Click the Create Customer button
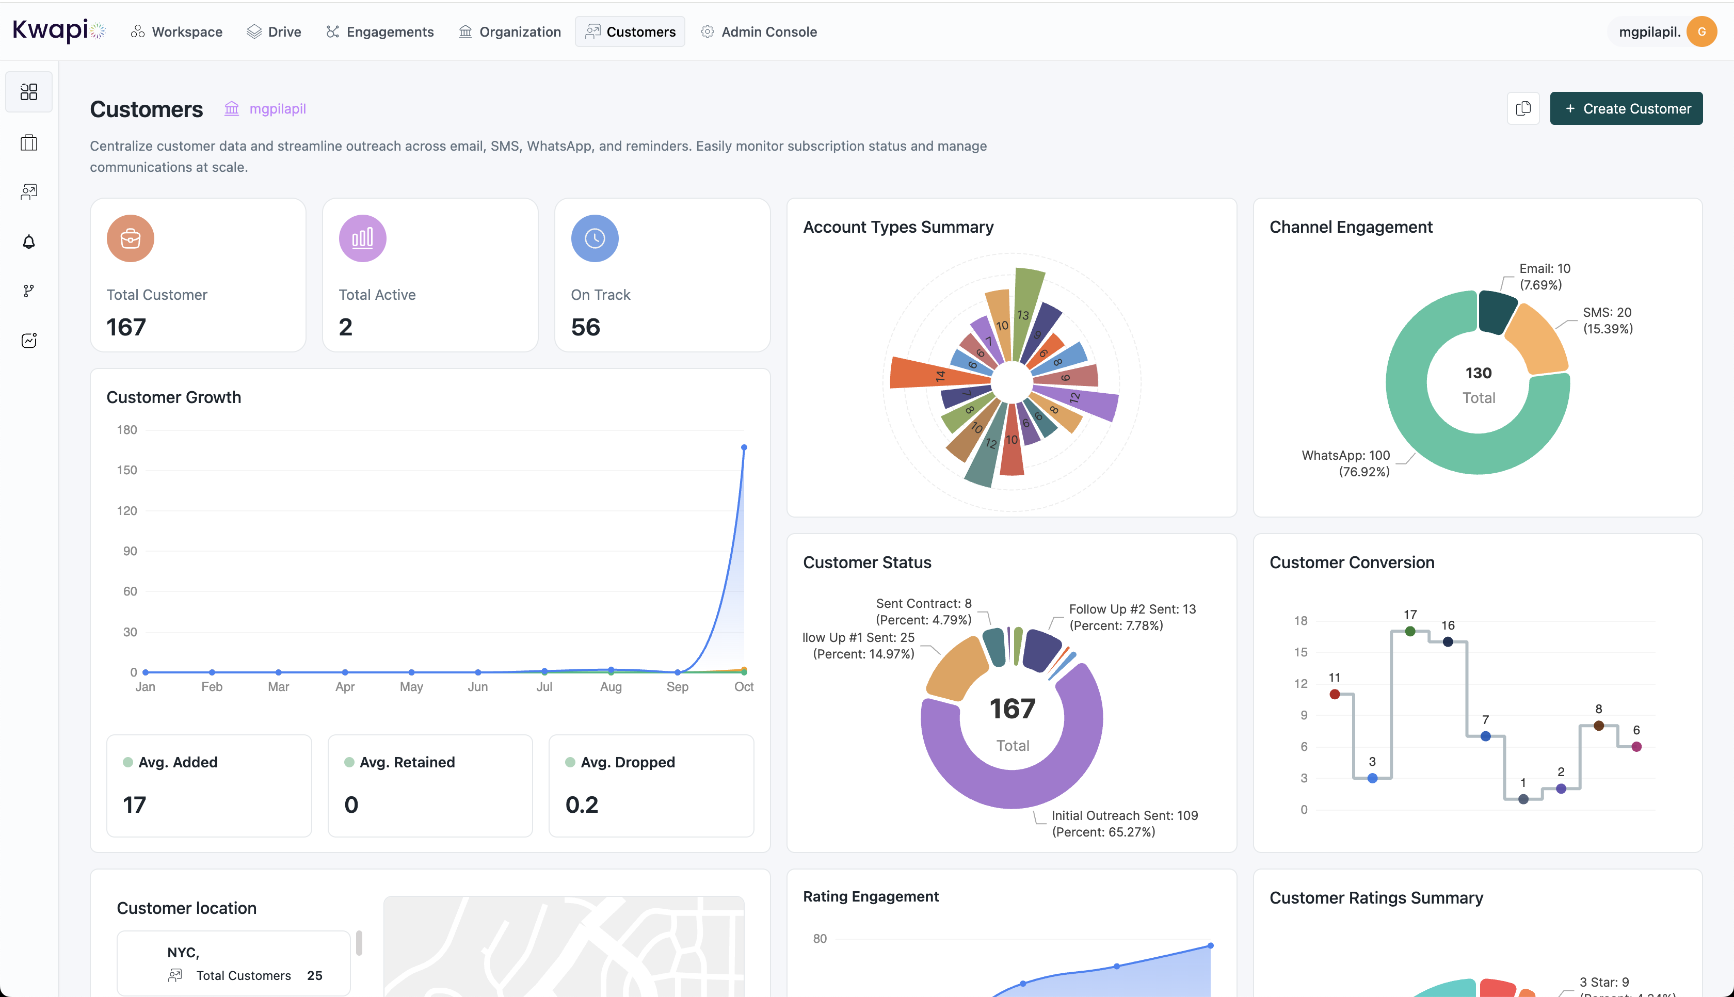The width and height of the screenshot is (1734, 997). [1626, 108]
